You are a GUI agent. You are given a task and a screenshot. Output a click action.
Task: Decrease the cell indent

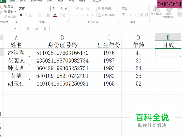point(88,15)
